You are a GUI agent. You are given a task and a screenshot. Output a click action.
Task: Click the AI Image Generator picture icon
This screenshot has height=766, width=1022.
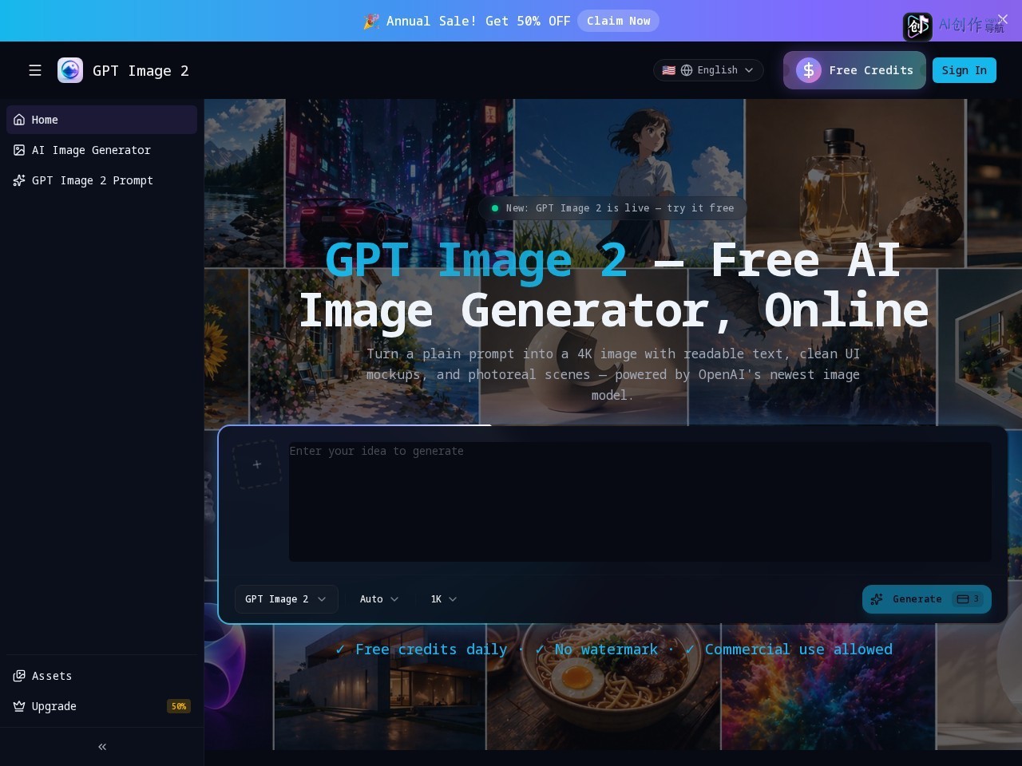coord(19,150)
